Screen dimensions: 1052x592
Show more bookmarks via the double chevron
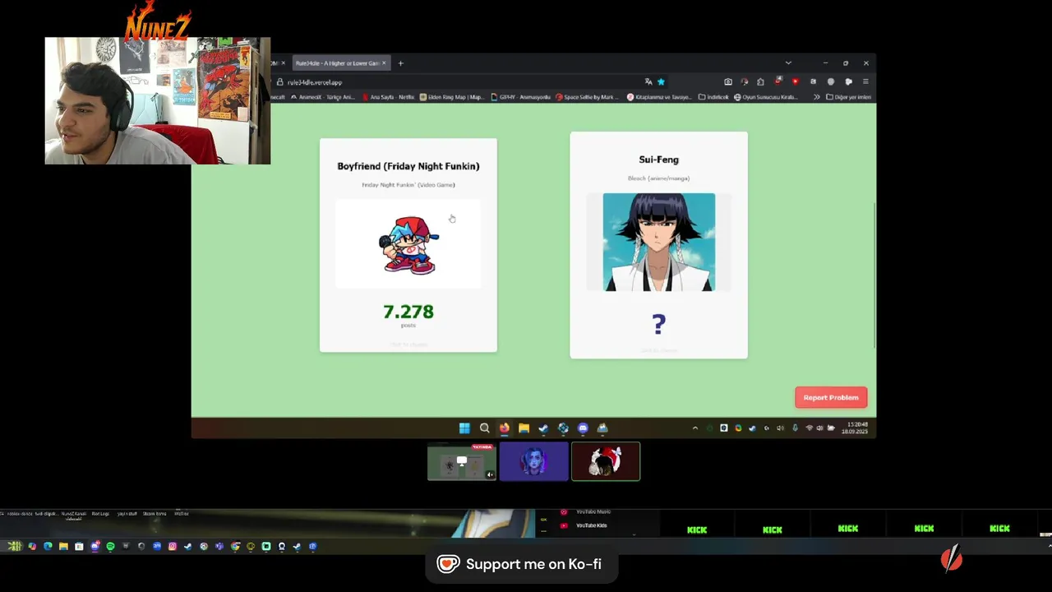pyautogui.click(x=816, y=97)
